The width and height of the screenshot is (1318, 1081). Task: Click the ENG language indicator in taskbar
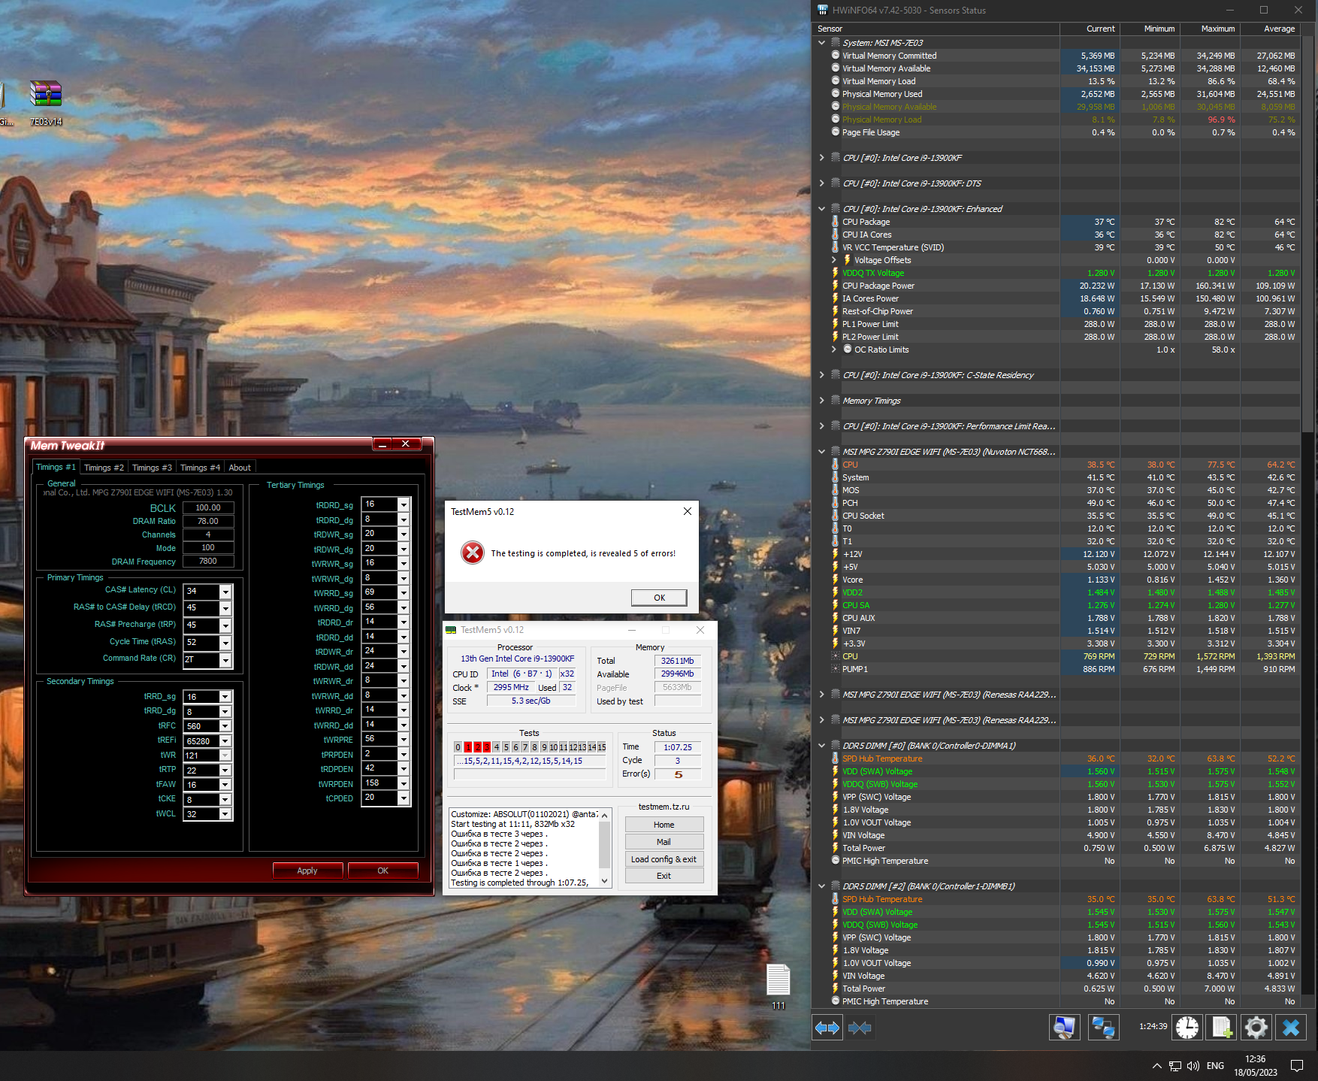click(1215, 1066)
